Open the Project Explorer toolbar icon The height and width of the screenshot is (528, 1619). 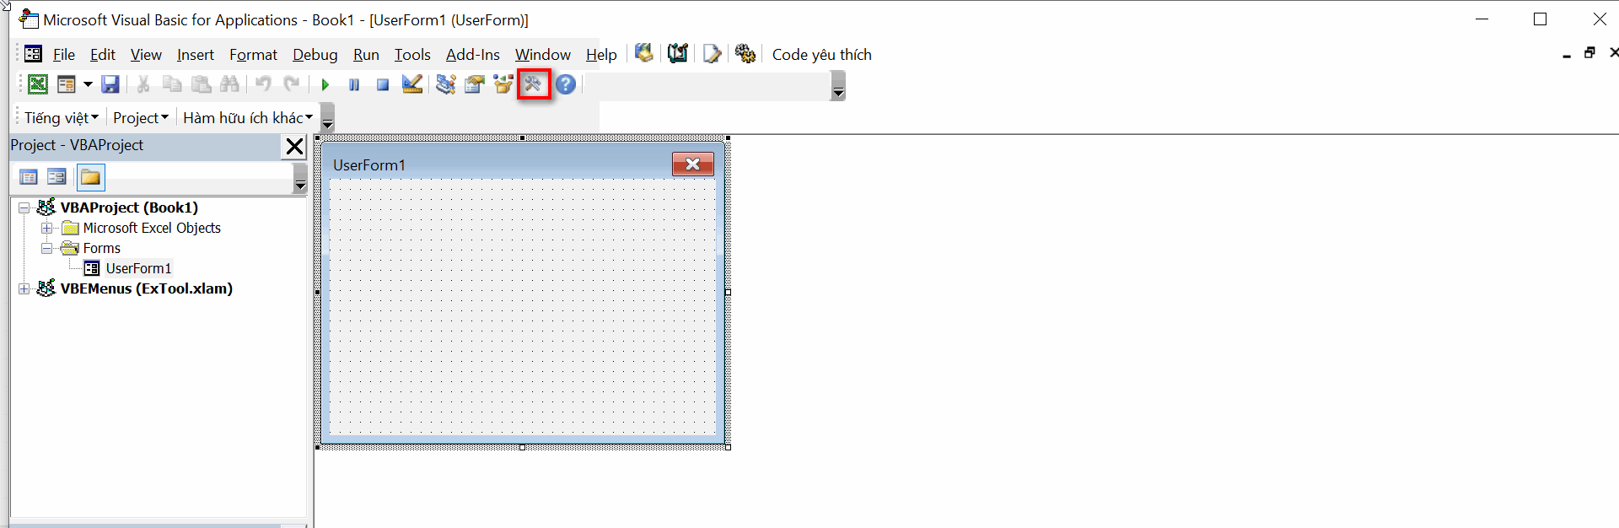[446, 84]
